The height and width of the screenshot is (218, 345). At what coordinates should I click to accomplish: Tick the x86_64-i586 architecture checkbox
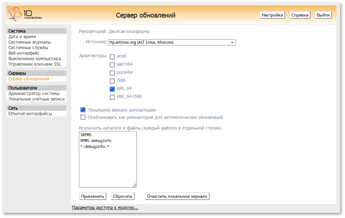112,97
